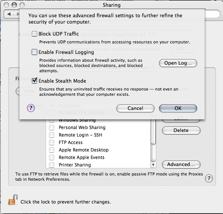Delete the selected firewall port entry
Screen dimensions: 223x214
[181, 131]
